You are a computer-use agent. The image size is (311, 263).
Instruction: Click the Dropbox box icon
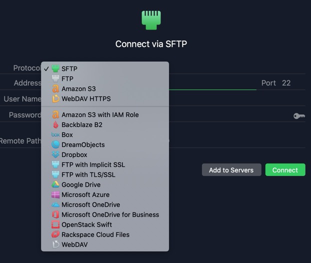pyautogui.click(x=55, y=154)
